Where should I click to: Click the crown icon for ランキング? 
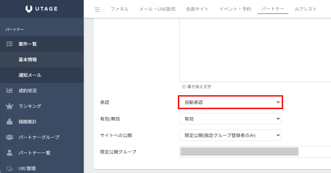click(x=9, y=106)
